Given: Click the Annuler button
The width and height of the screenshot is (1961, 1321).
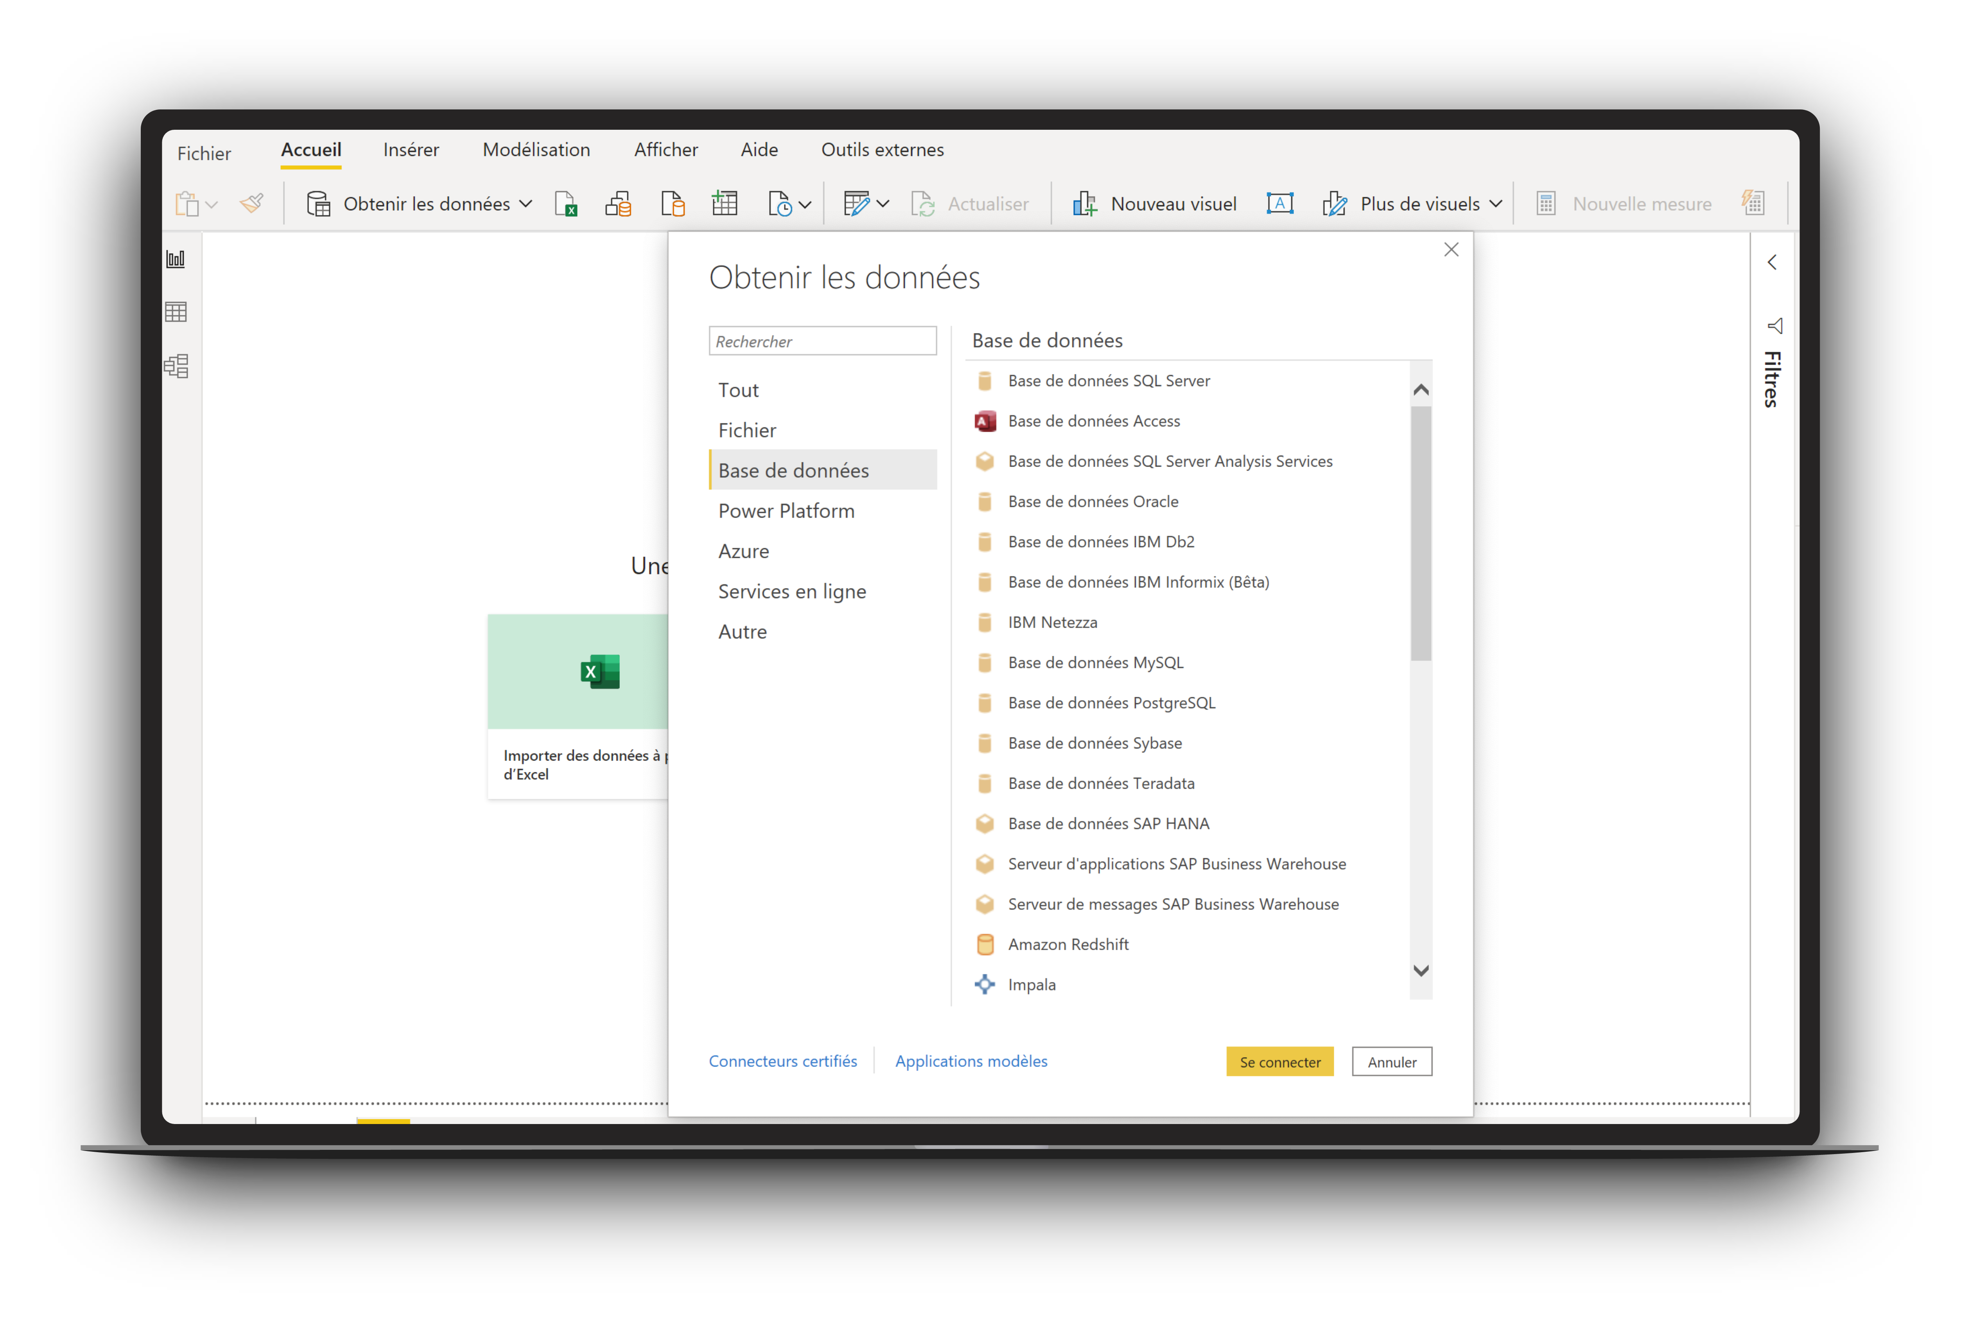Looking at the screenshot, I should click(1391, 1061).
